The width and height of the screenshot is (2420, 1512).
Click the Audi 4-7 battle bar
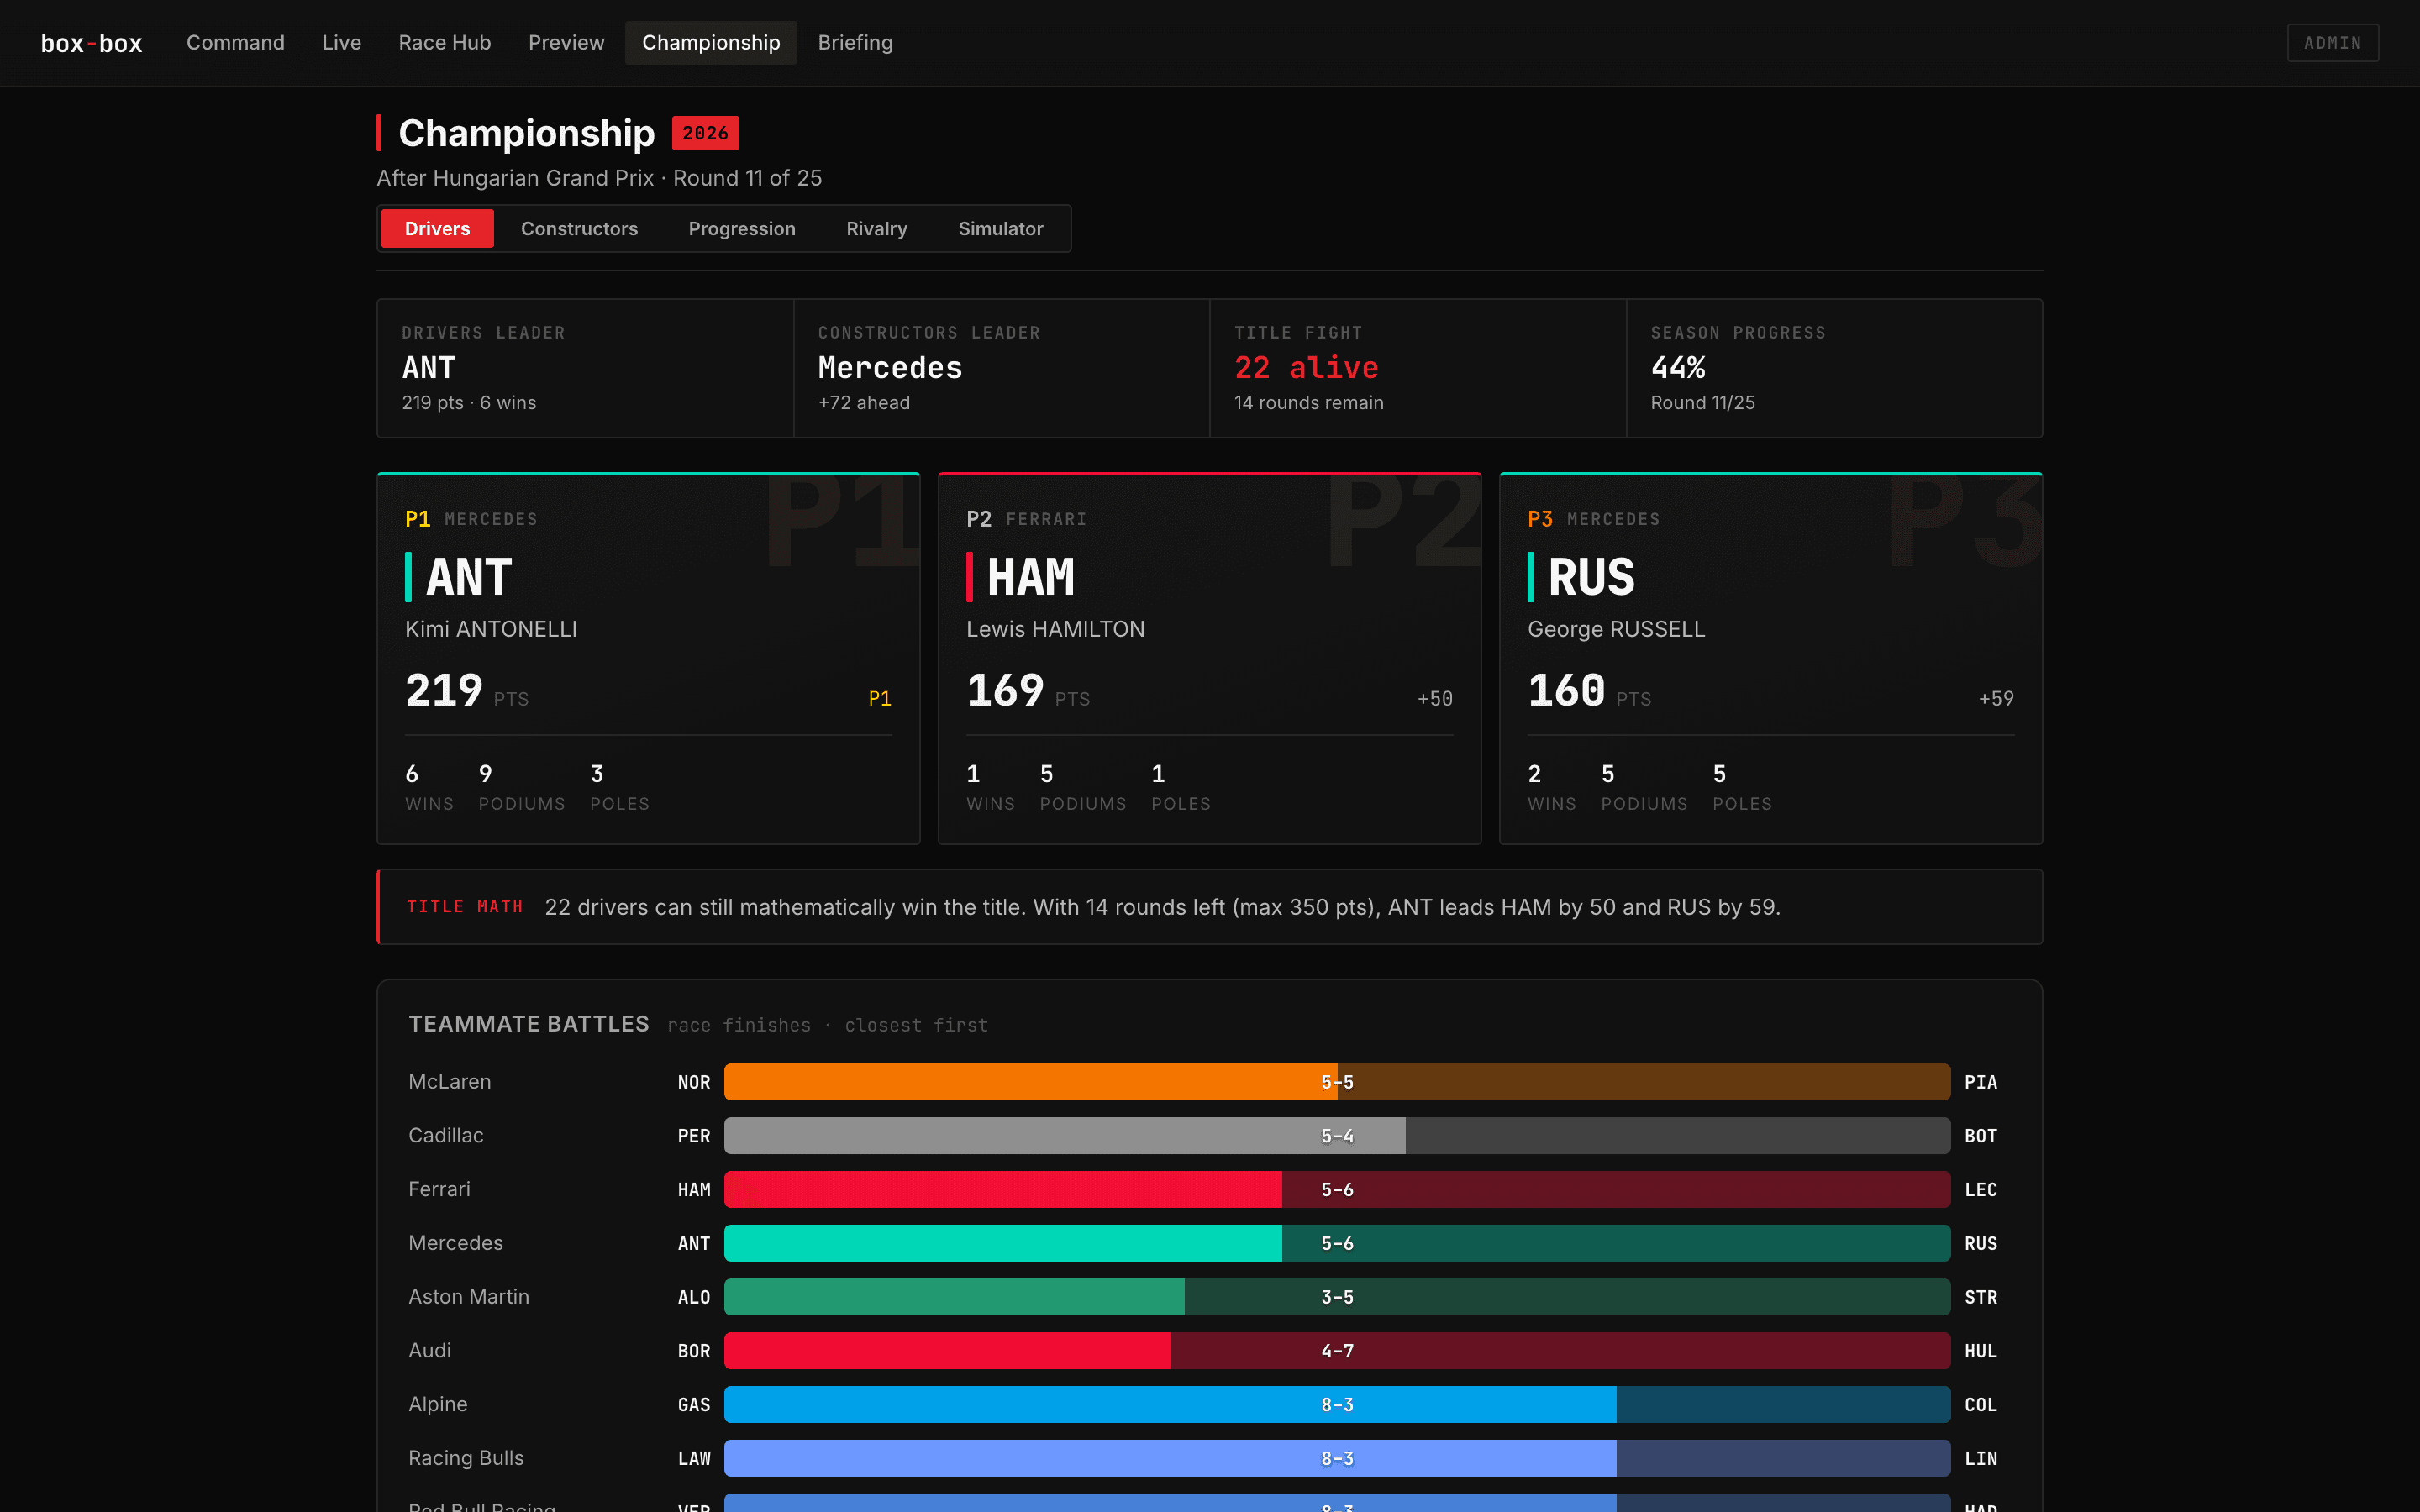[x=1337, y=1351]
